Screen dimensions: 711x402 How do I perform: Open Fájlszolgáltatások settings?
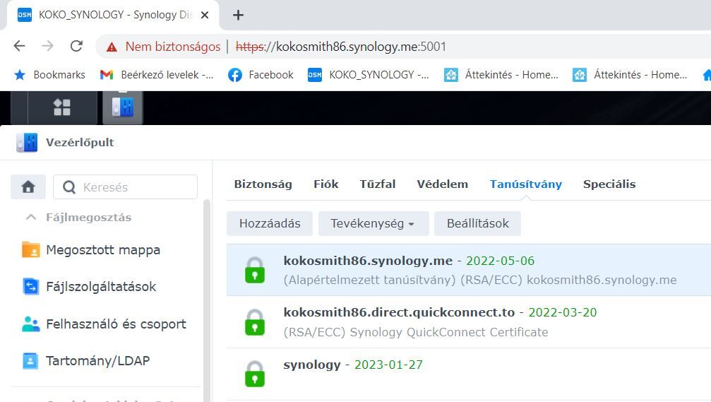(101, 287)
